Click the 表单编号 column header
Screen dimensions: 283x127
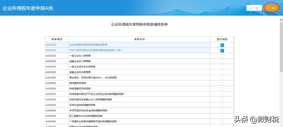57,39
